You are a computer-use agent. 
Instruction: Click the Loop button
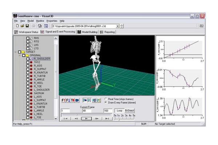119,110
